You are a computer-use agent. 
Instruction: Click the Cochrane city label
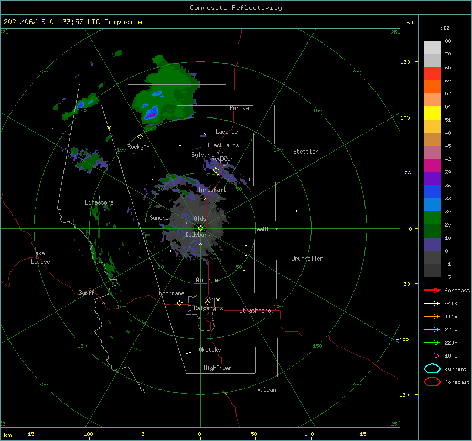pos(171,293)
